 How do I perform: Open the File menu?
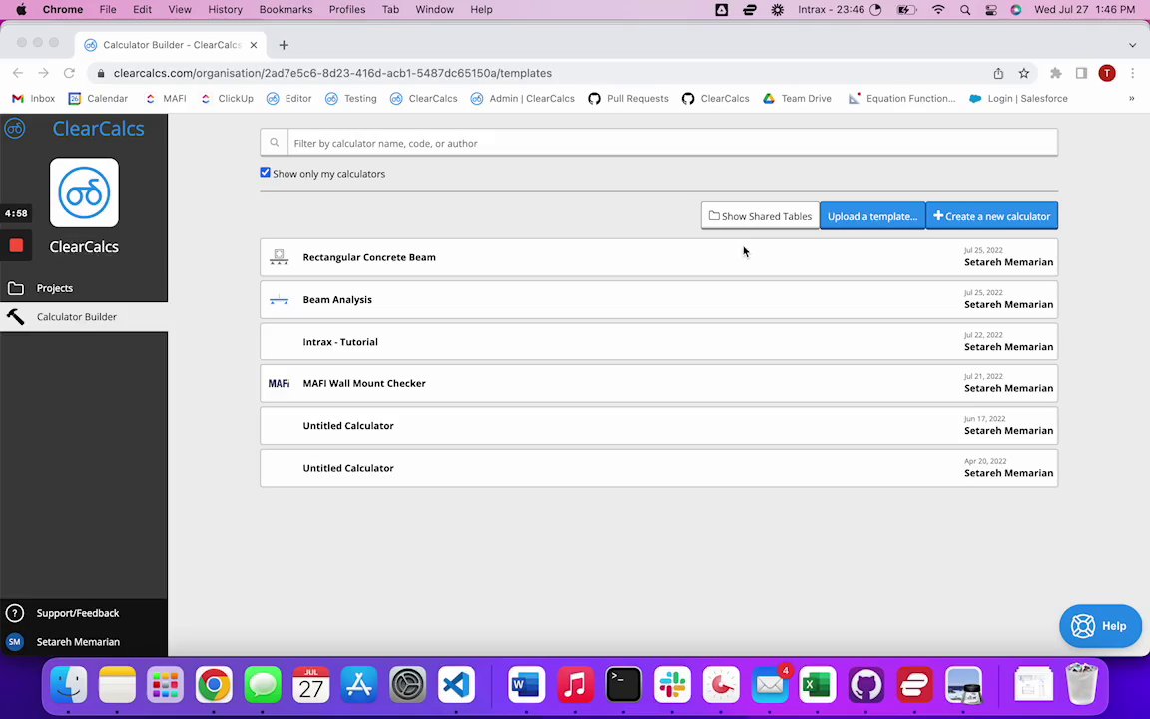point(108,10)
